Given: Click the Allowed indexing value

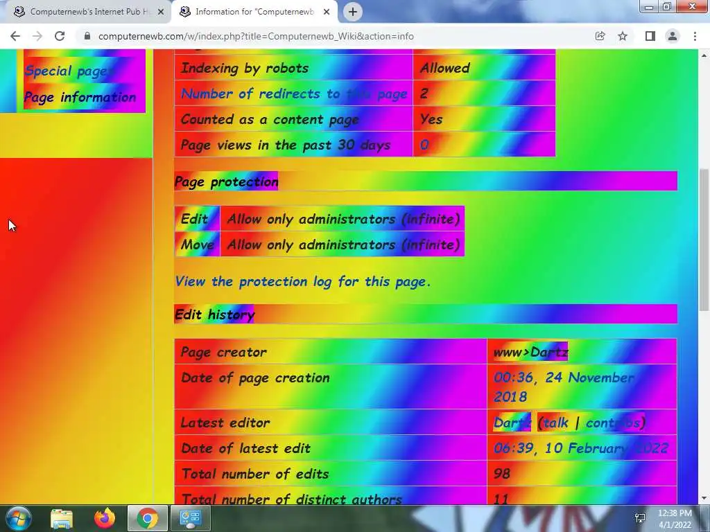Looking at the screenshot, I should 445,68.
